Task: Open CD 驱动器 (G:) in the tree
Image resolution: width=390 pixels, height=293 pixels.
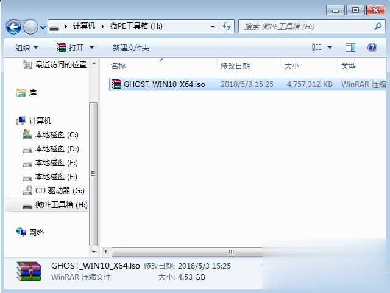Action: click(60, 191)
